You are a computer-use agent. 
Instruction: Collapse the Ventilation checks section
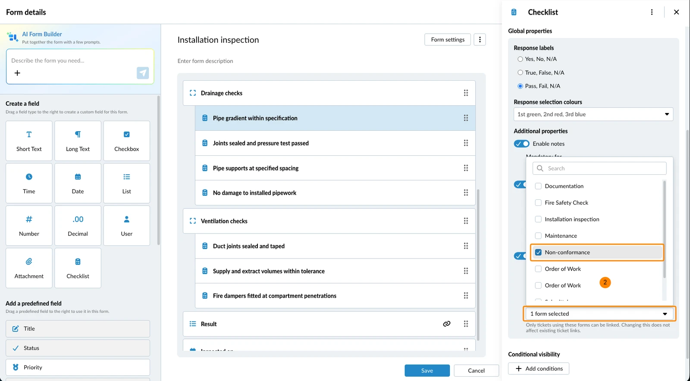tap(193, 221)
